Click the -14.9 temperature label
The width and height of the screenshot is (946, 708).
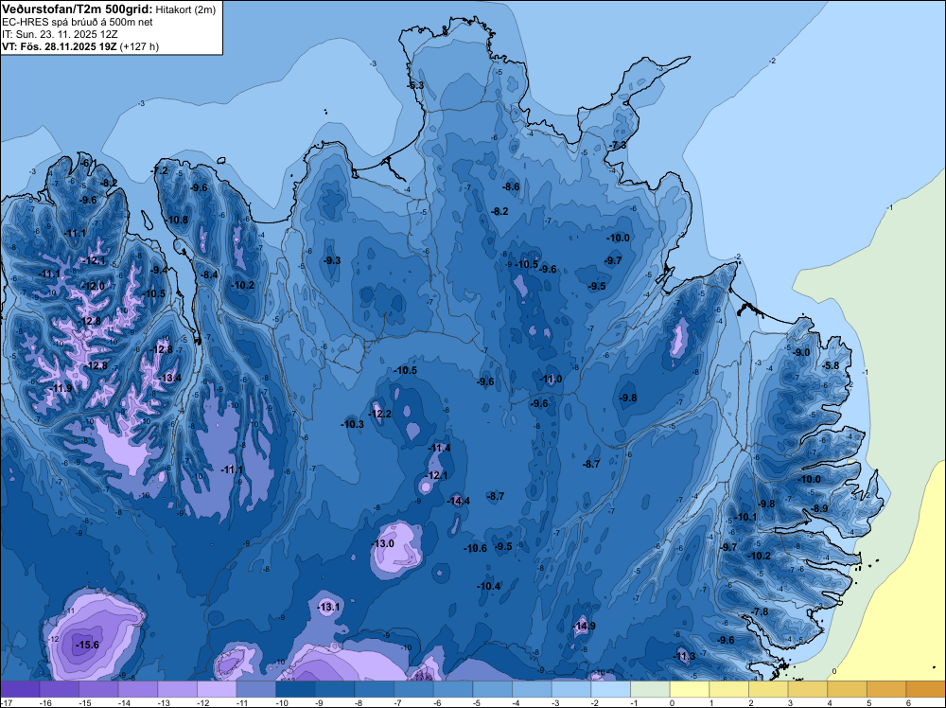pos(584,626)
